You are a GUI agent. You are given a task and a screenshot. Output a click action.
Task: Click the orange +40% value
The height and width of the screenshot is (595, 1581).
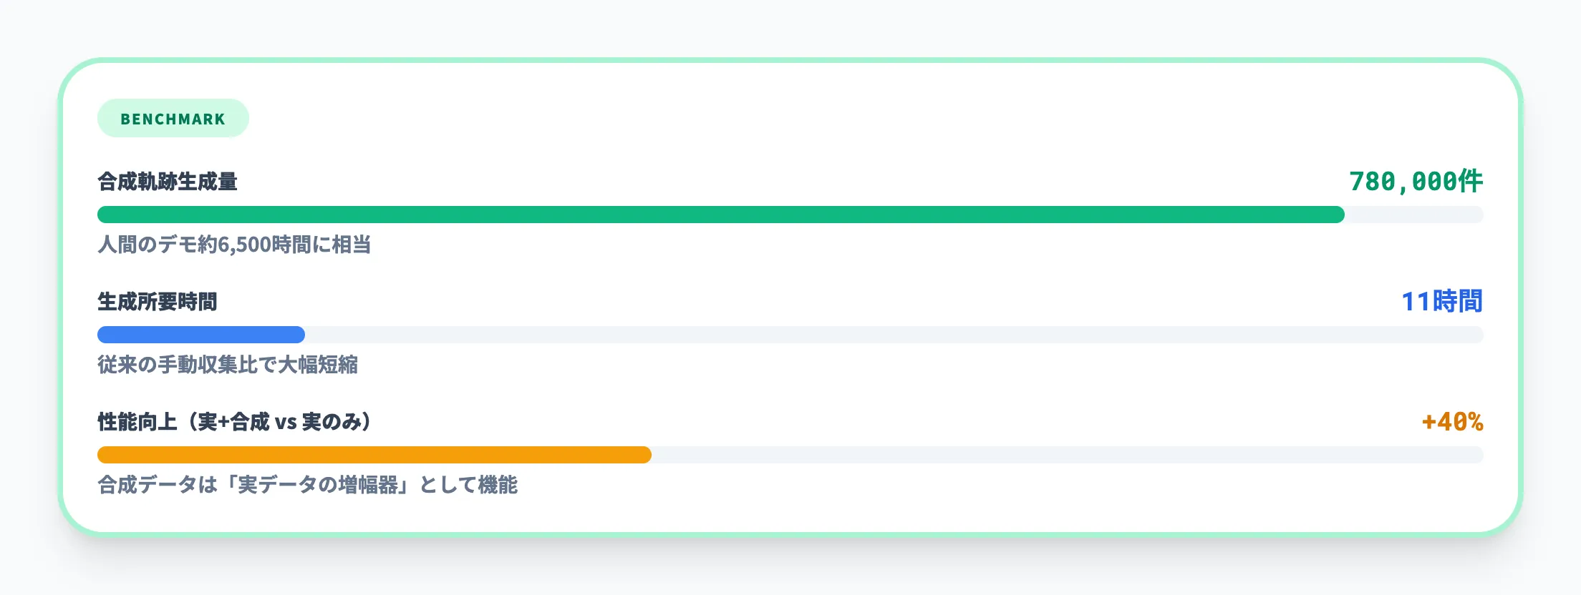pos(1452,422)
